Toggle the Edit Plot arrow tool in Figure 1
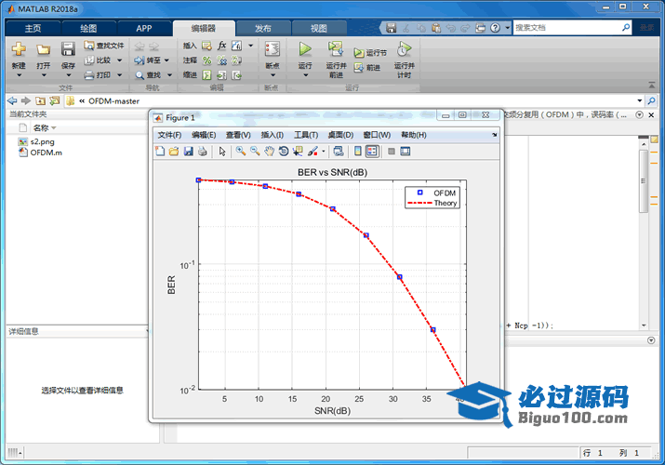The width and height of the screenshot is (665, 465). [x=221, y=152]
